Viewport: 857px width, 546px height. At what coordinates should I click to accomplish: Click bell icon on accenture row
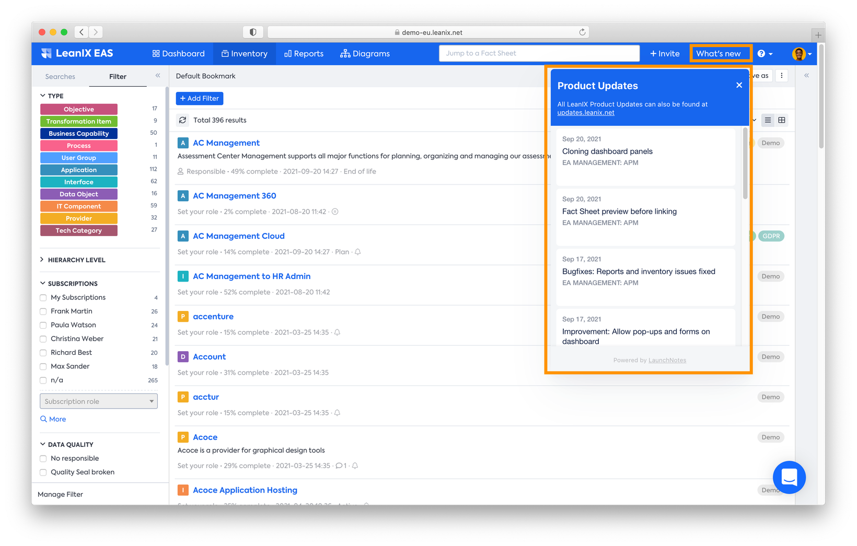point(338,332)
